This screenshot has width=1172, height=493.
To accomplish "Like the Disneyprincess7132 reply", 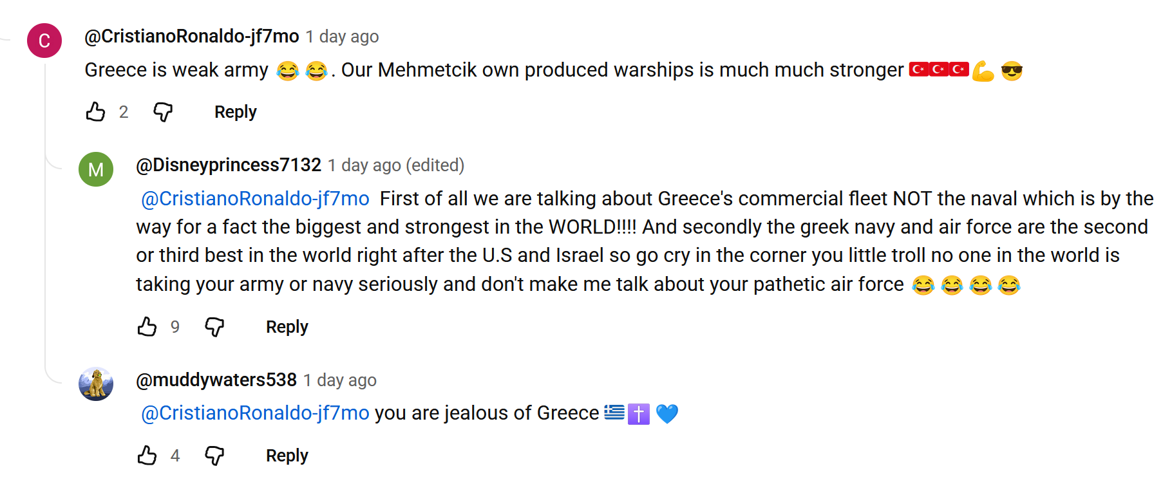I will pyautogui.click(x=147, y=327).
